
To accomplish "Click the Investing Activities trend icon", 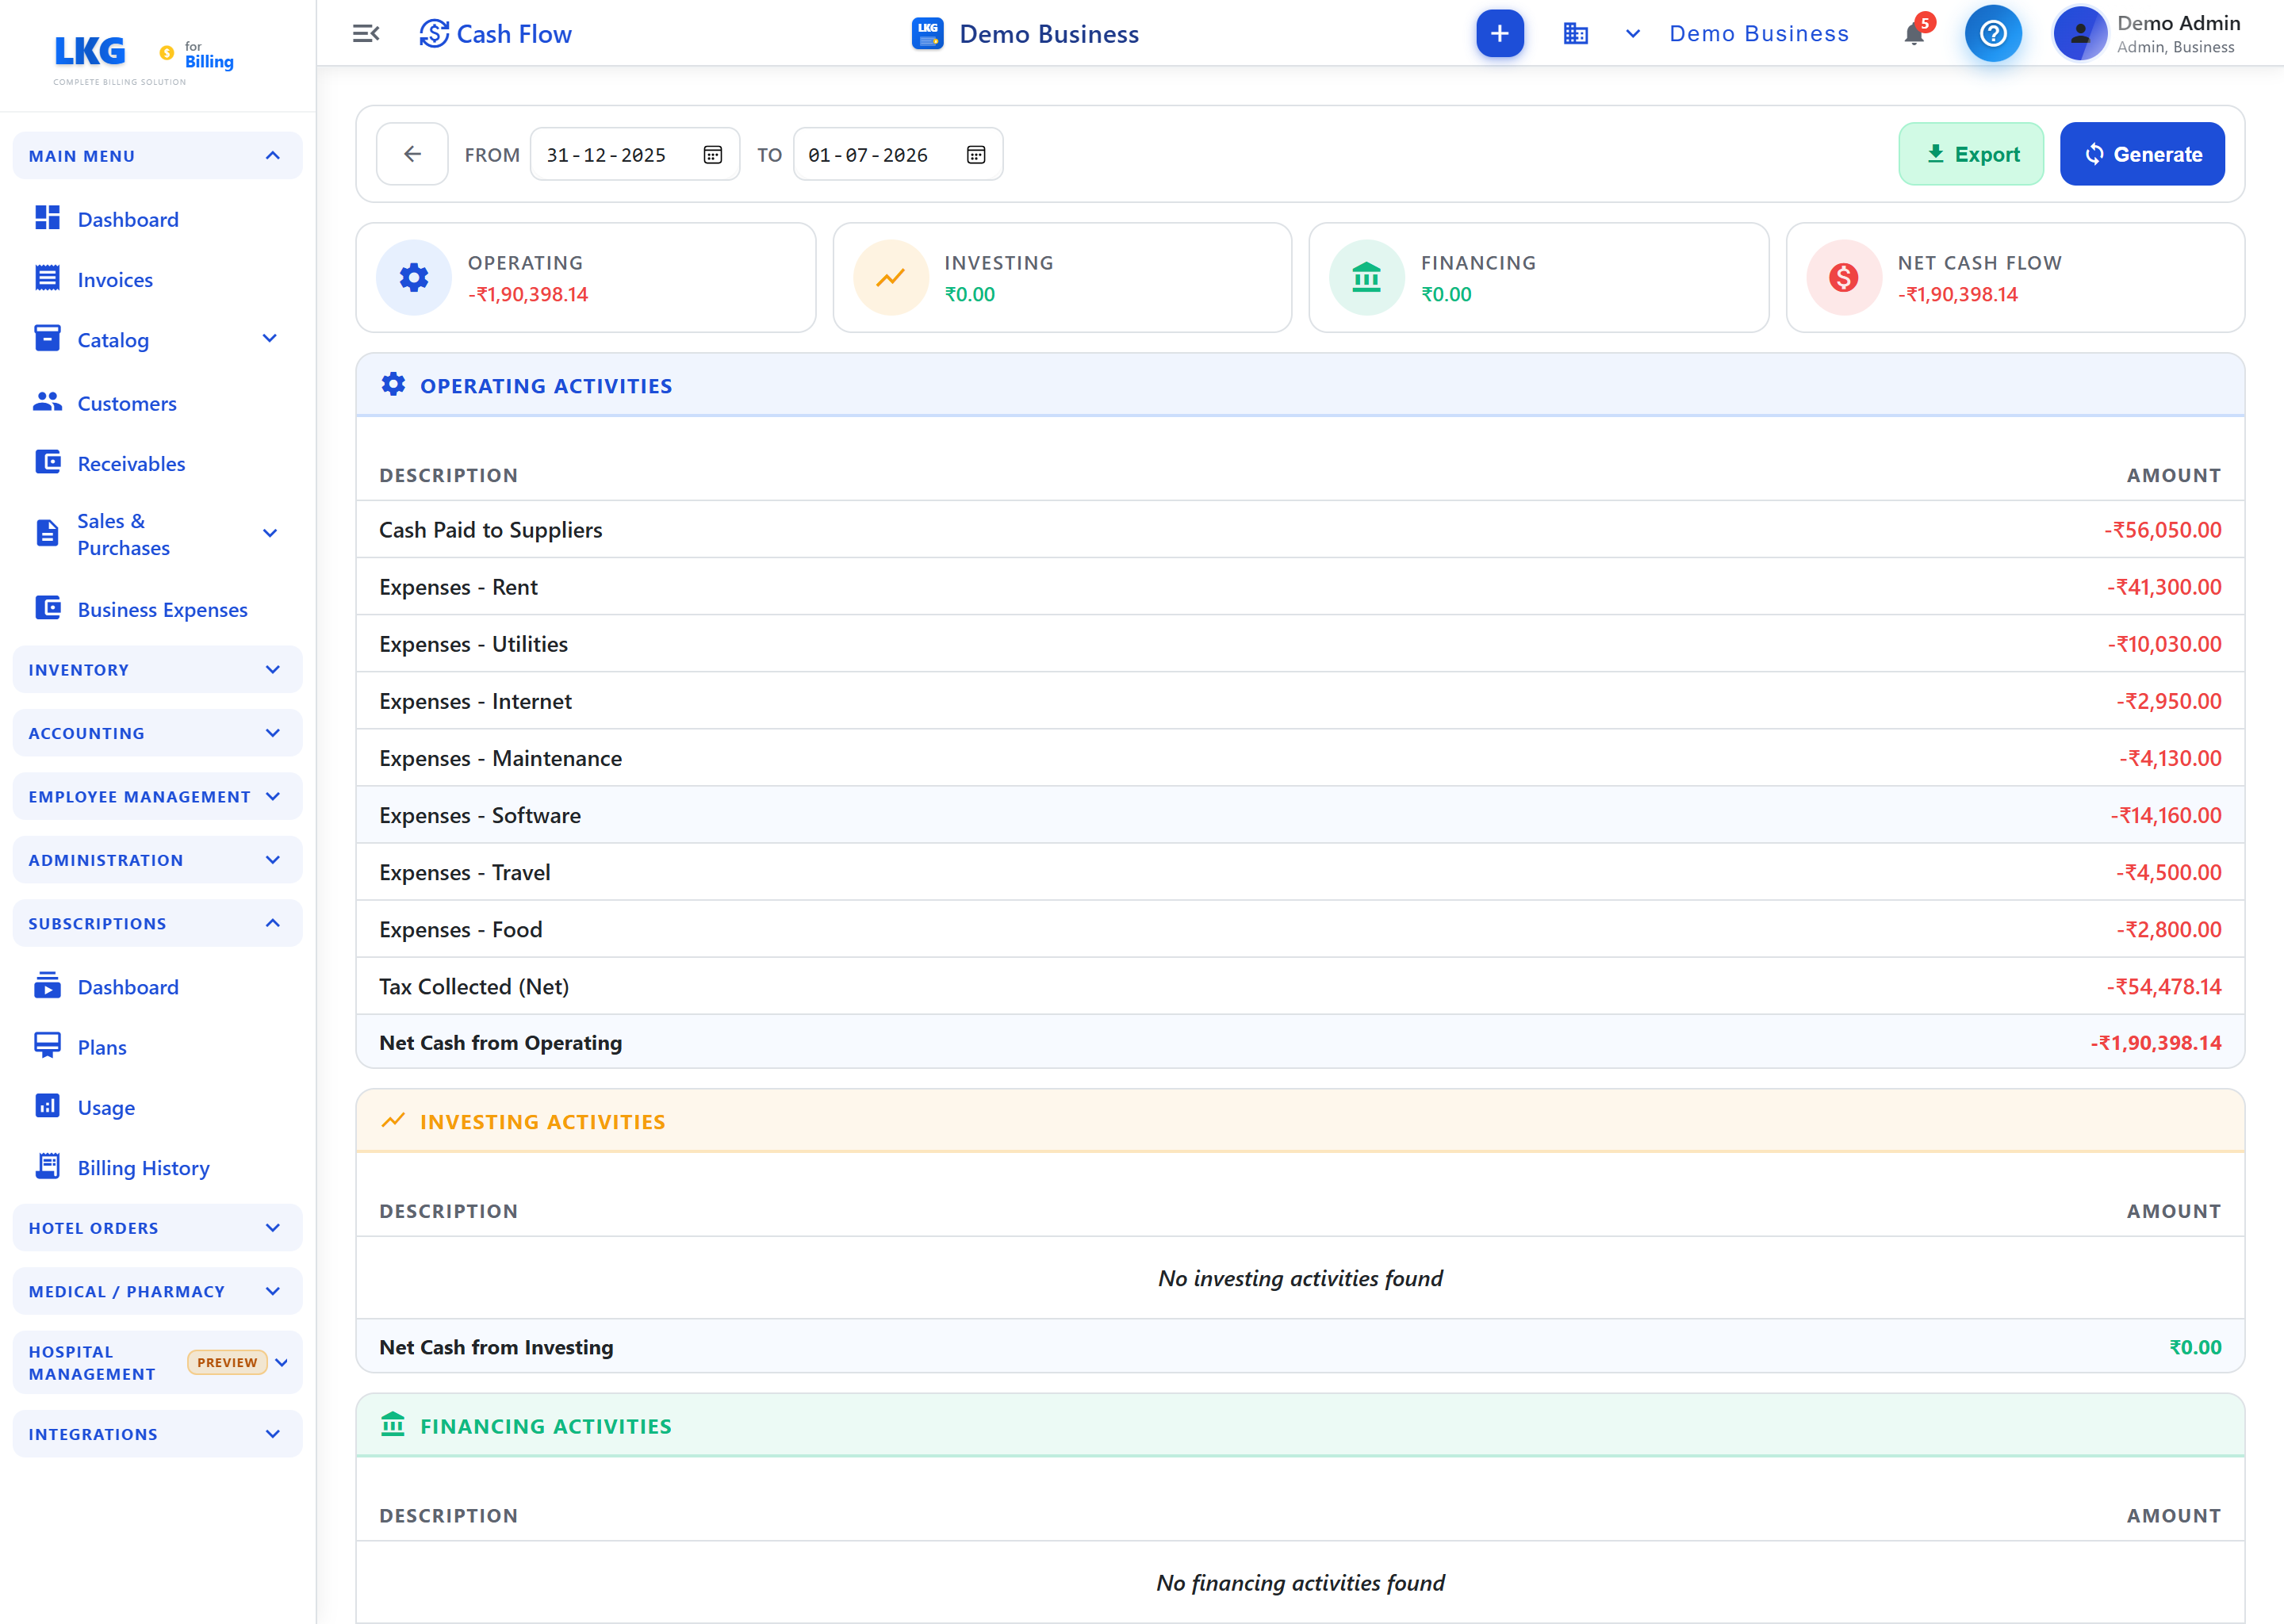I will 393,1121.
